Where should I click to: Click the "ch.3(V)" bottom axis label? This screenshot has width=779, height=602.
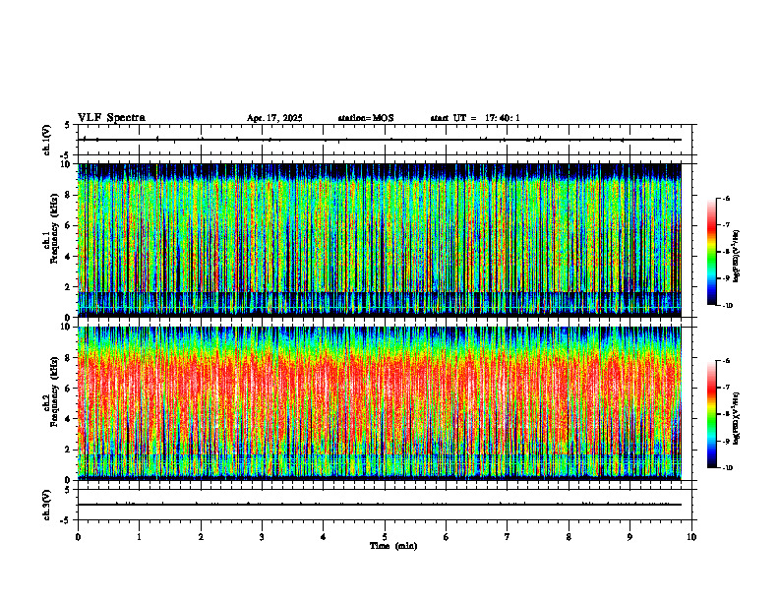46,505
